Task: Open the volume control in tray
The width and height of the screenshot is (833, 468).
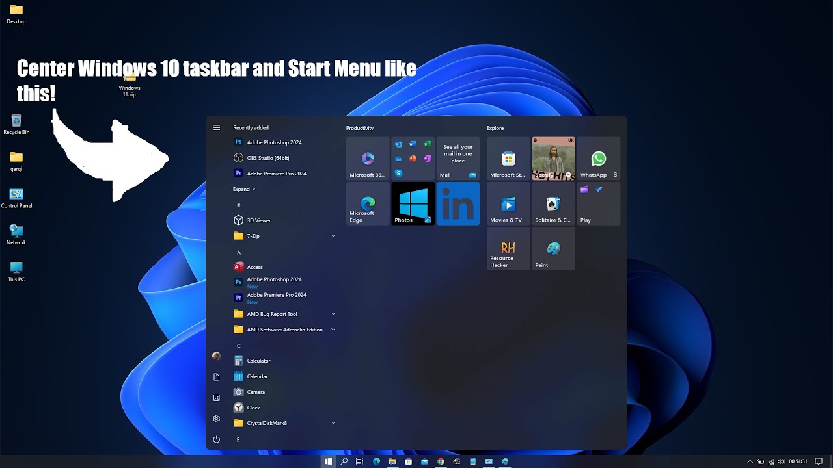Action: click(781, 461)
